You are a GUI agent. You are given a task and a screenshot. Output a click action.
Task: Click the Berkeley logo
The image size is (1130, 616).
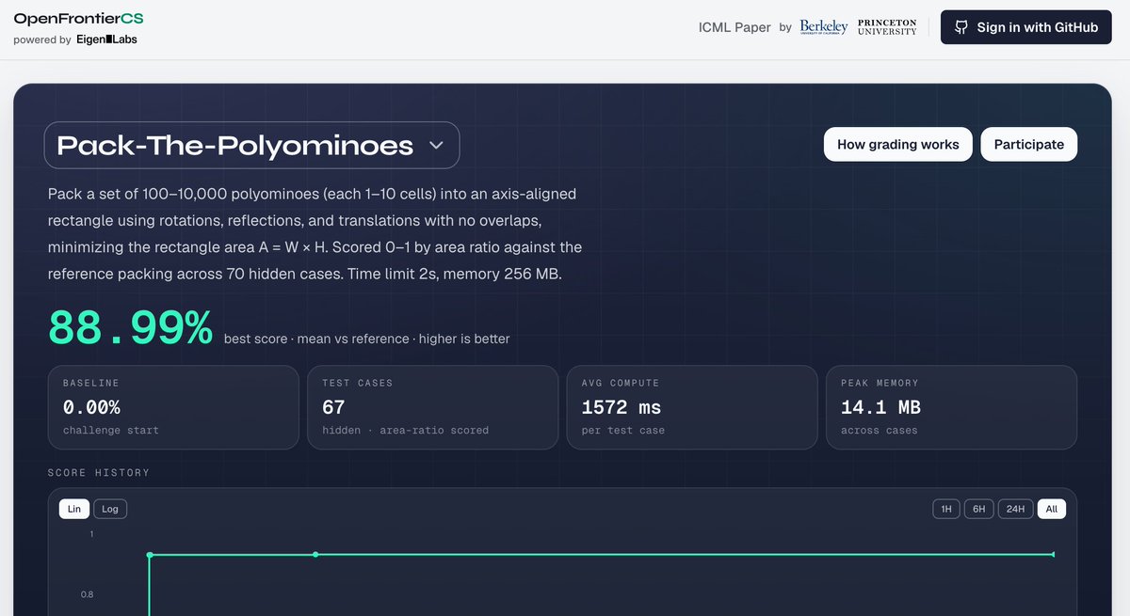point(824,27)
